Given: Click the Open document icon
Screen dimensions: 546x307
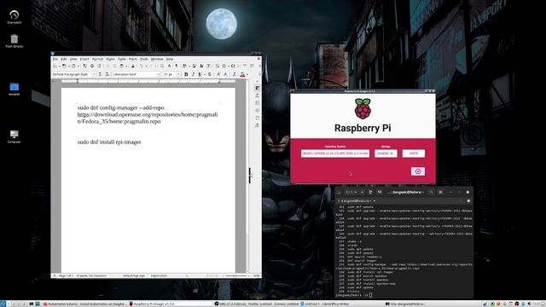Looking at the screenshot, I should coord(65,66).
